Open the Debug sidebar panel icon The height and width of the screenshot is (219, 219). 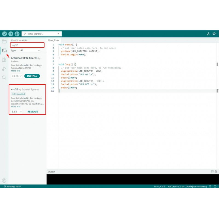coord(4,69)
